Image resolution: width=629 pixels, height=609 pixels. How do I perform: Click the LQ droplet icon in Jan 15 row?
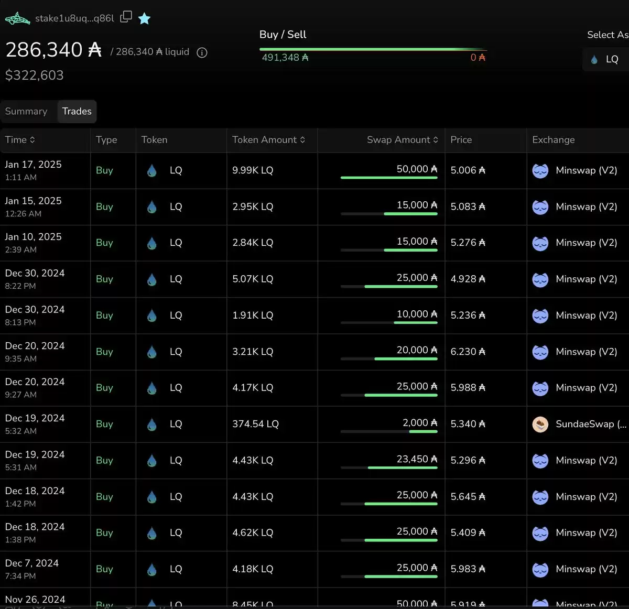pyautogui.click(x=152, y=207)
